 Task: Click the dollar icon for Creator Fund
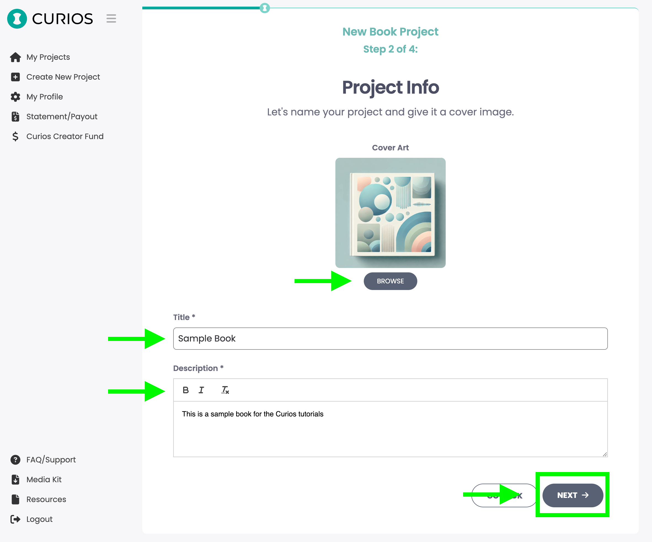pyautogui.click(x=15, y=136)
